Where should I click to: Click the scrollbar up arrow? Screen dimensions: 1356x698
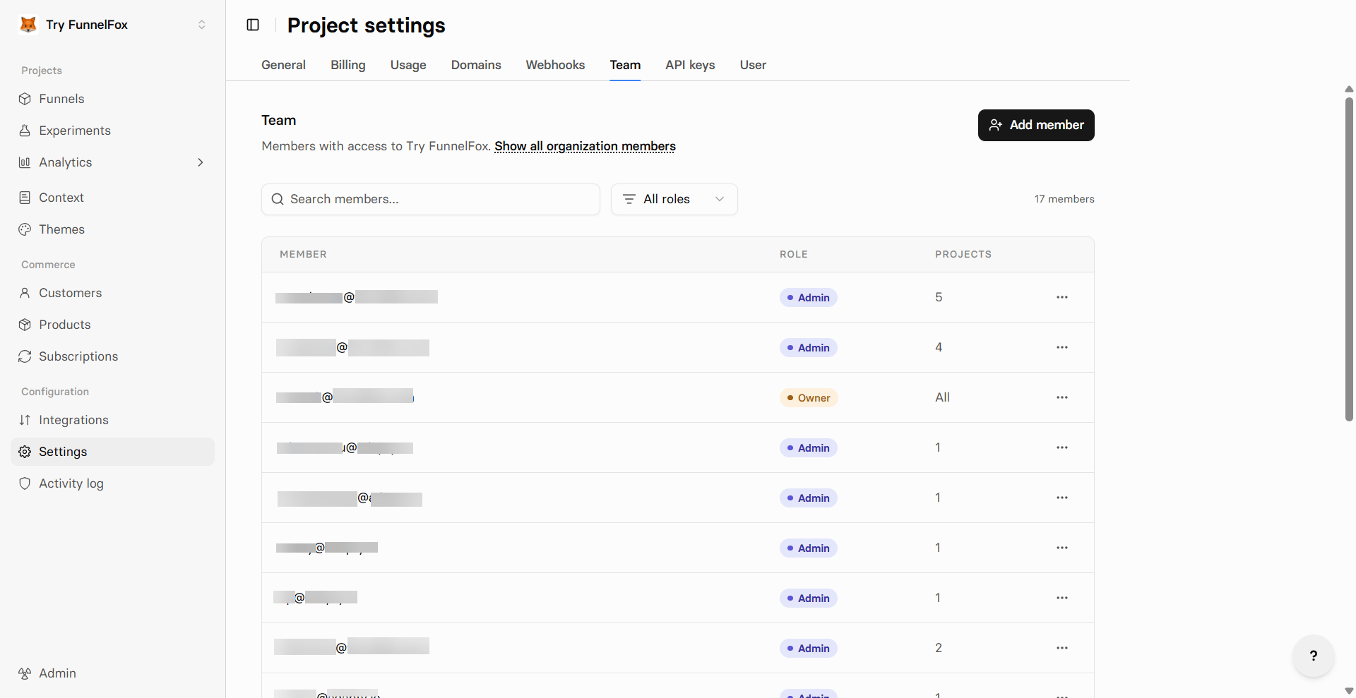[x=1349, y=90]
